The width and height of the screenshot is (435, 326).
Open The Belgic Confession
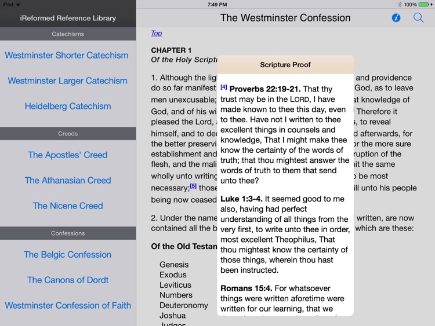pos(68,255)
